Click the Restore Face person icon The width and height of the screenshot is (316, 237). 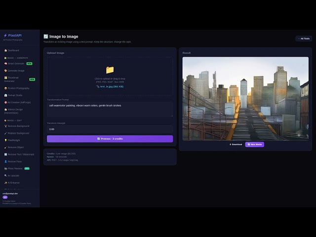(5, 161)
